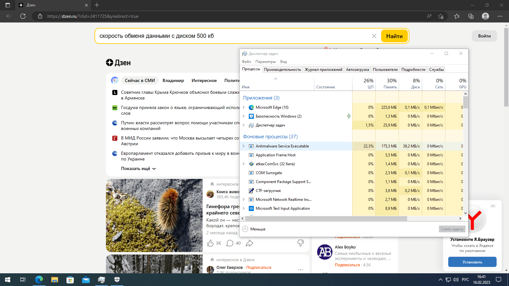Select the Интересное news tab on Dzen
This screenshot has height=286, width=509.
tap(204, 80)
